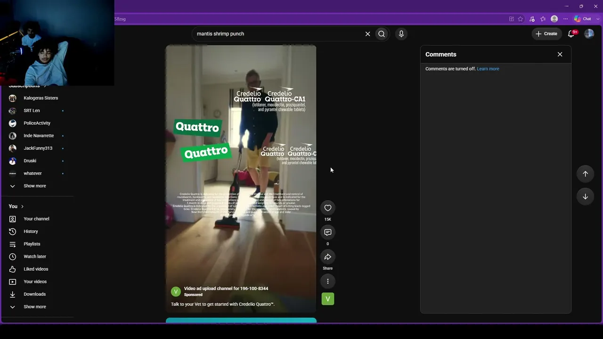Screen dimensions: 603x339
Task: Add this page to favorites with star
Action: click(x=521, y=19)
